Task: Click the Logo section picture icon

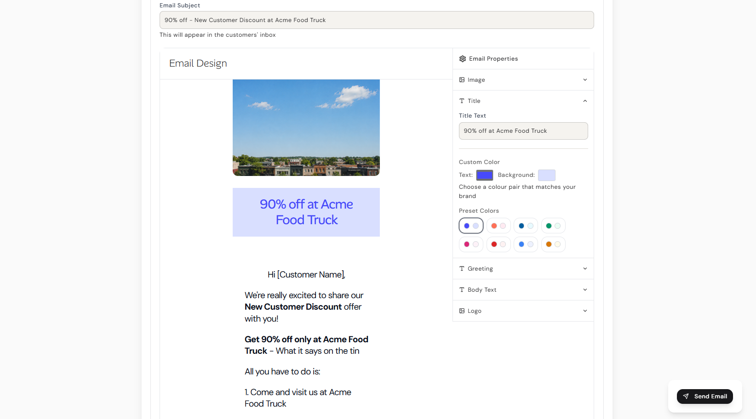Action: click(462, 311)
